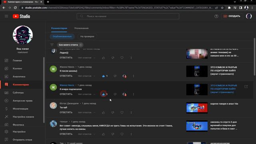This screenshot has height=144, width=256.
Task: Open external video link icon in highlighted row
Action: (246, 86)
